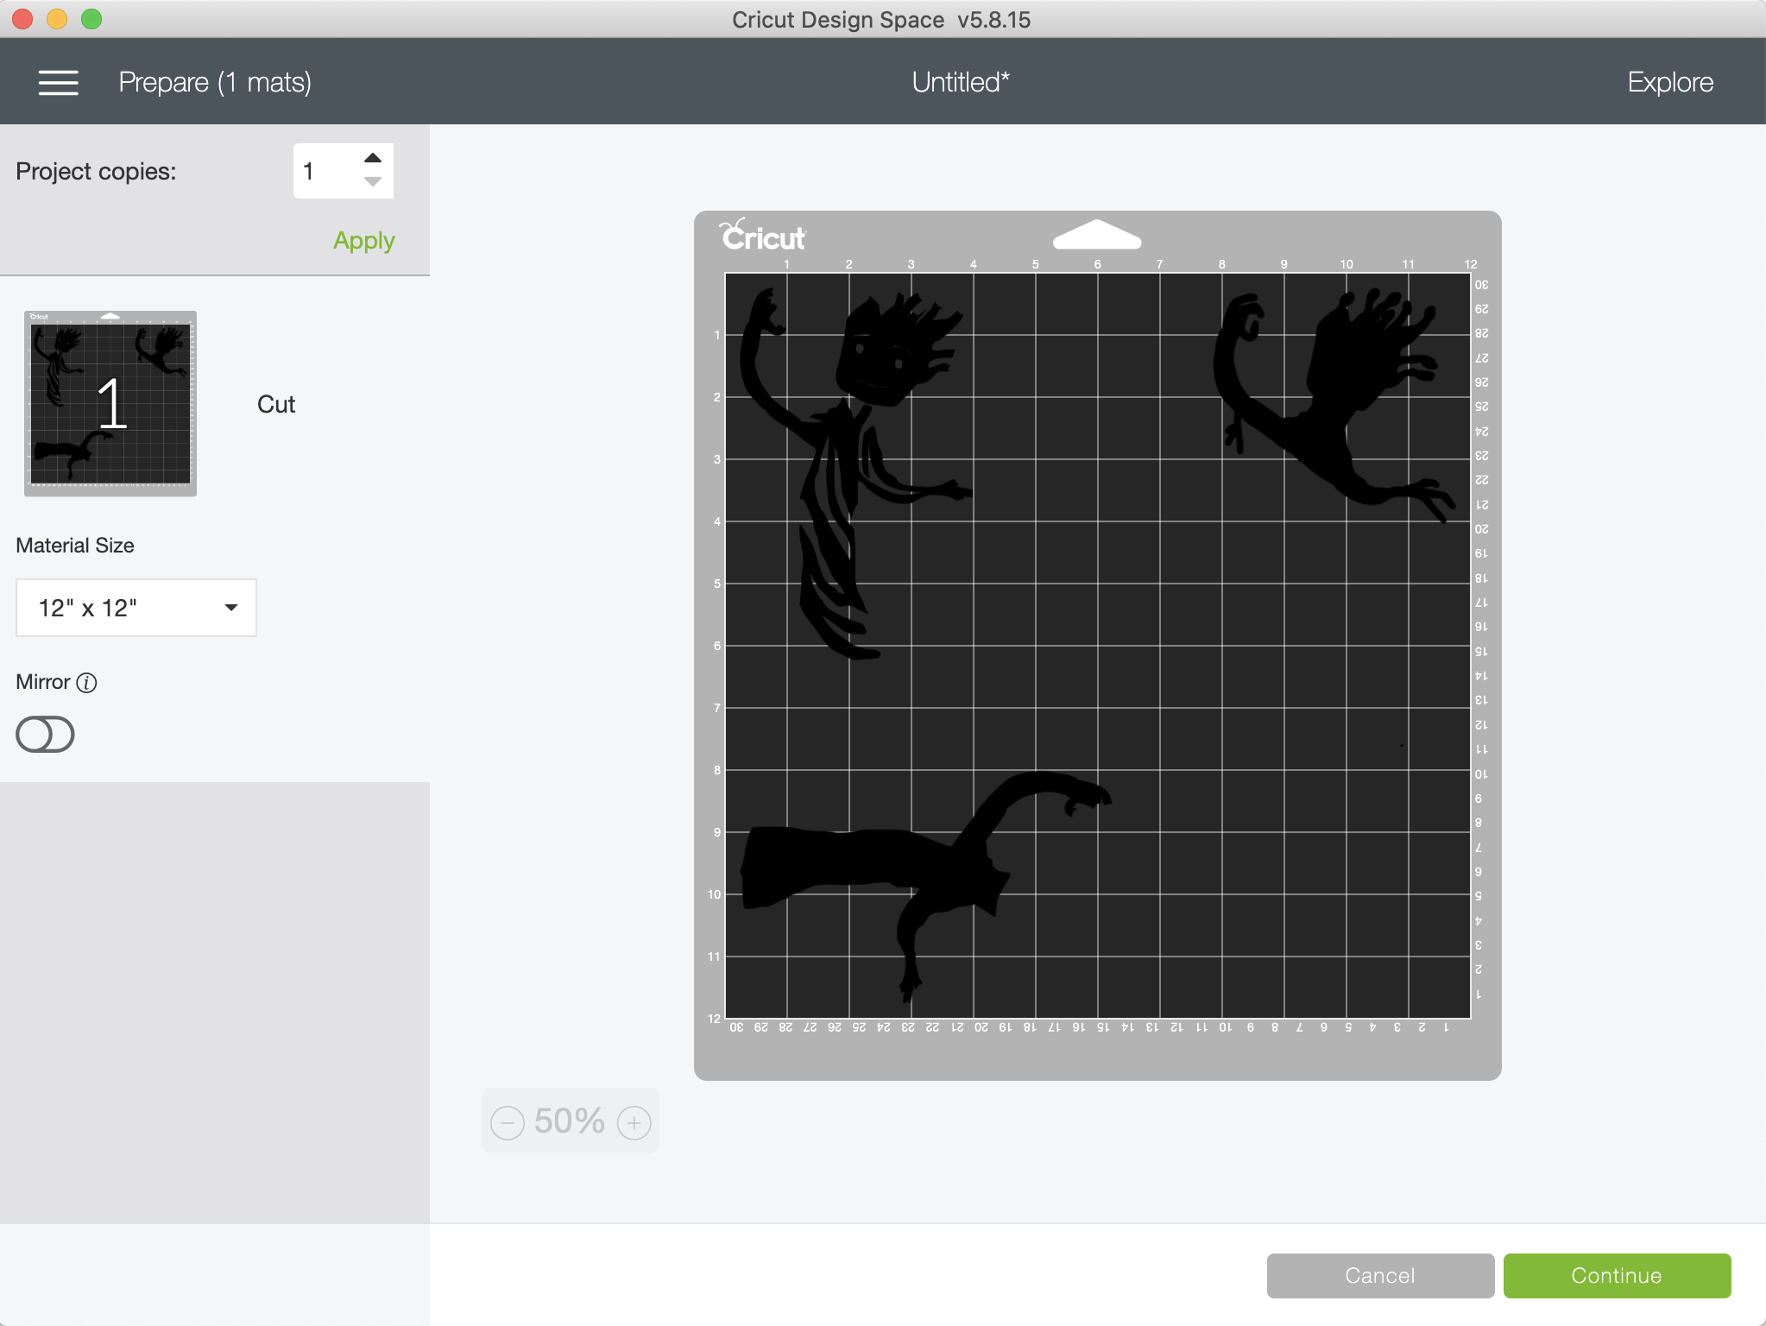This screenshot has height=1326, width=1766.
Task: Select the hand silhouette in mat corner
Action: click(1335, 406)
